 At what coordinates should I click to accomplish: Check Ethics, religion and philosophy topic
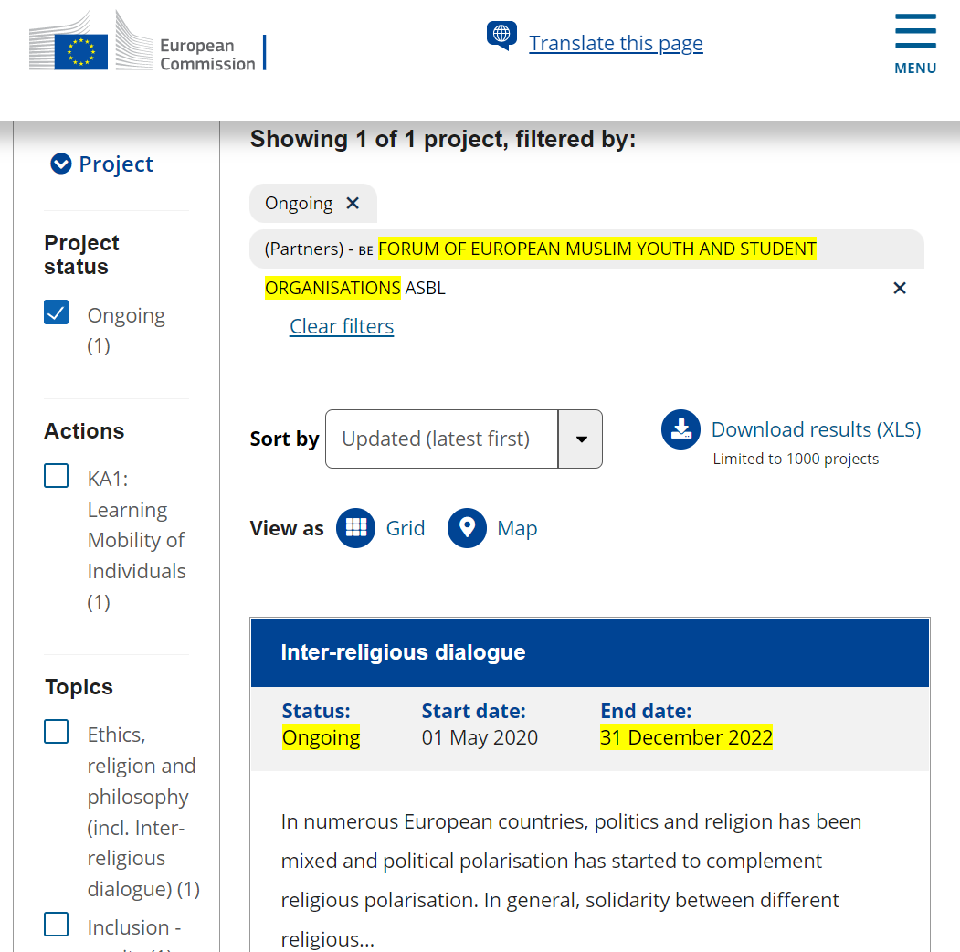tap(57, 732)
